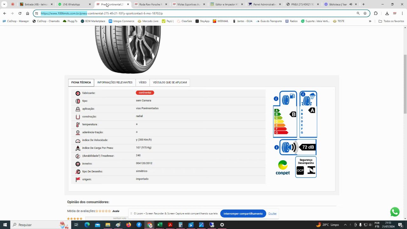Click the "sem Camara" value
Screen dimensions: 407x229
coord(143,101)
